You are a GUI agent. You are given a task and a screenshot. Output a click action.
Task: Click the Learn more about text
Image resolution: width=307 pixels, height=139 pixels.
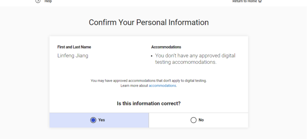coord(134,85)
